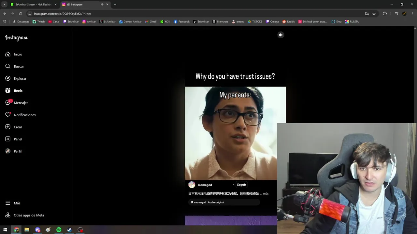
Task: Open media controls button
Action: (x=396, y=14)
